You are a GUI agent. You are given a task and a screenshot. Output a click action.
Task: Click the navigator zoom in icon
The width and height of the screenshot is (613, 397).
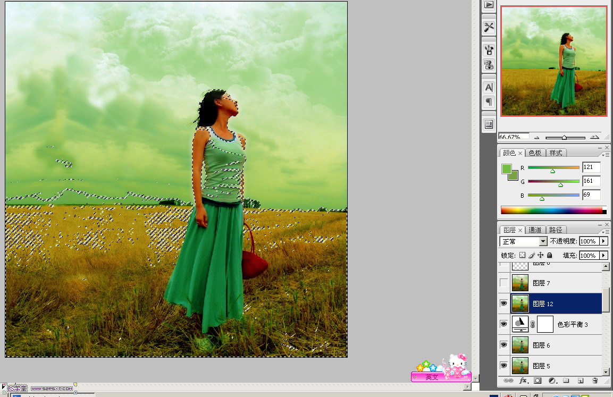[x=594, y=137]
